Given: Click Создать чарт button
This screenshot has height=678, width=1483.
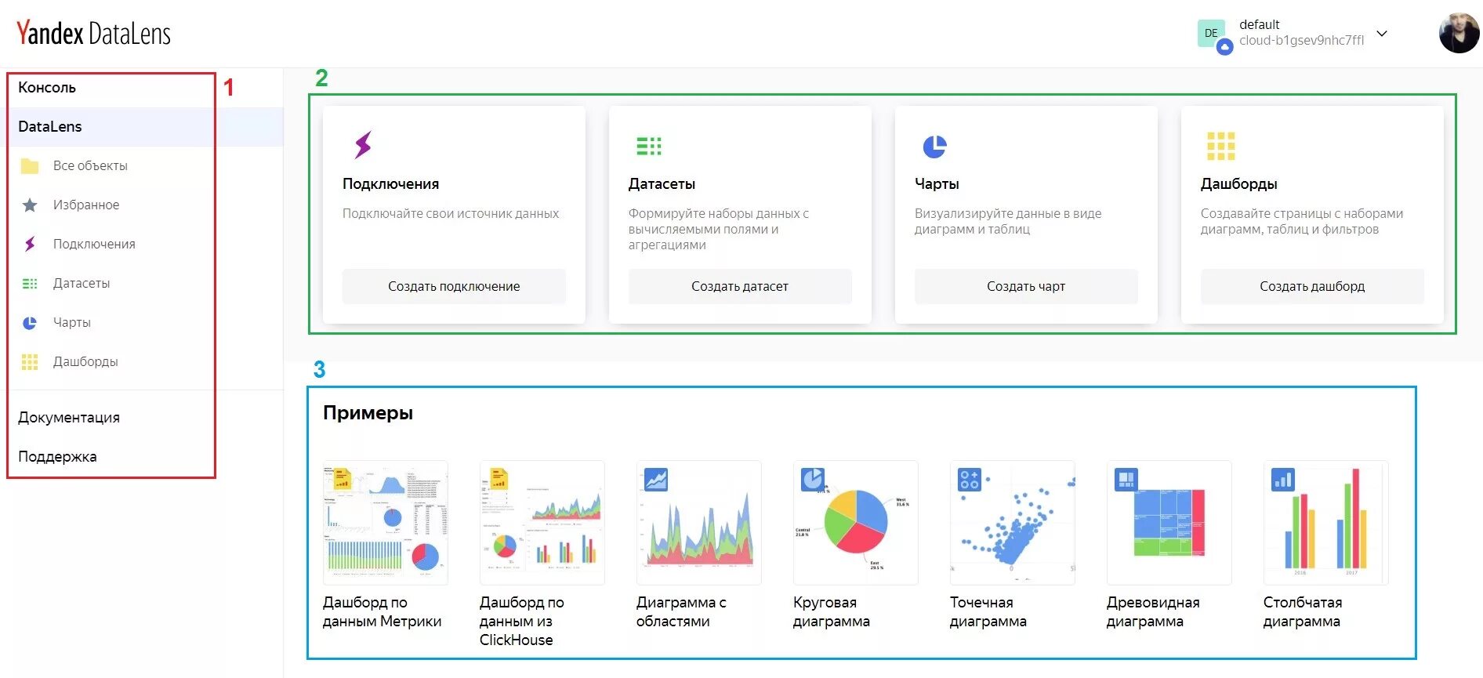Looking at the screenshot, I should pyautogui.click(x=1026, y=286).
